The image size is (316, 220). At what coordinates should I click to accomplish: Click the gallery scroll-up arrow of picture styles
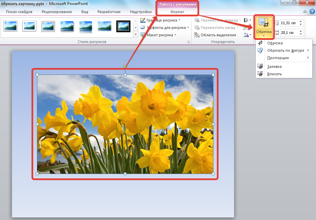(135, 21)
